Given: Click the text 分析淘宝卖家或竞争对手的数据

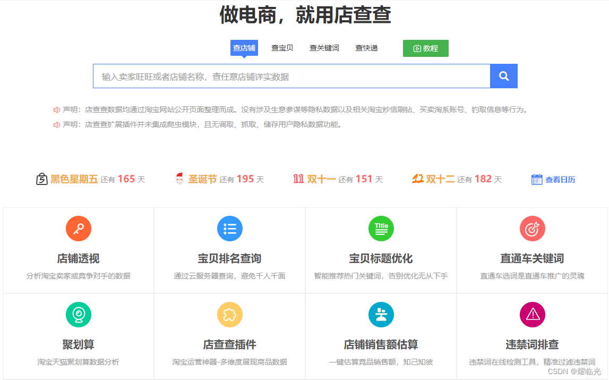Looking at the screenshot, I should (79, 276).
